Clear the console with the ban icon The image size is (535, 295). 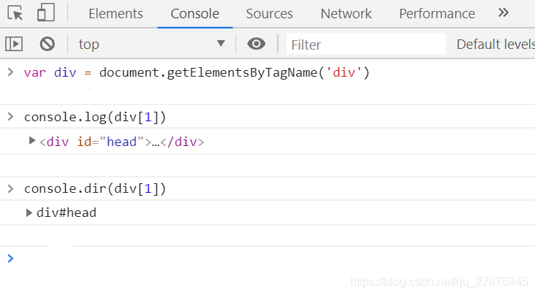click(47, 44)
